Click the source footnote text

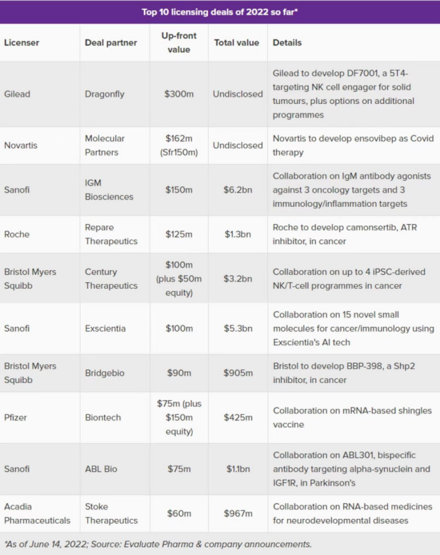coord(158,544)
